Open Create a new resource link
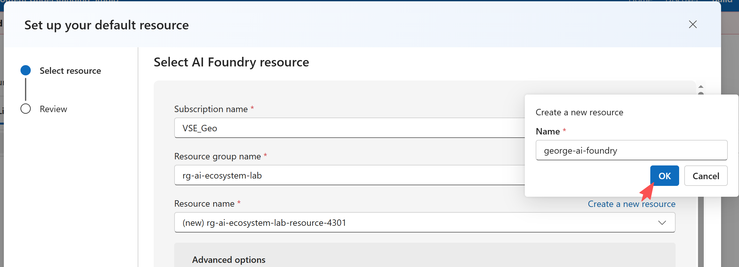Image resolution: width=739 pixels, height=267 pixels. 631,204
